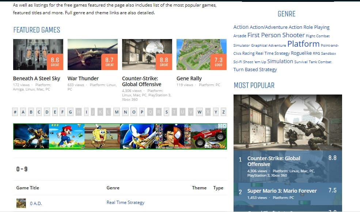The height and width of the screenshot is (212, 360).
Task: Jump to games starting with P
Action: click(142, 112)
